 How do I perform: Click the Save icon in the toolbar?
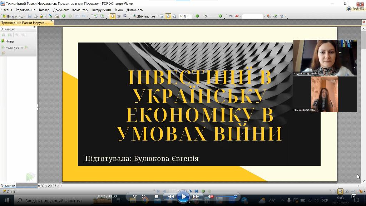pos(30,16)
